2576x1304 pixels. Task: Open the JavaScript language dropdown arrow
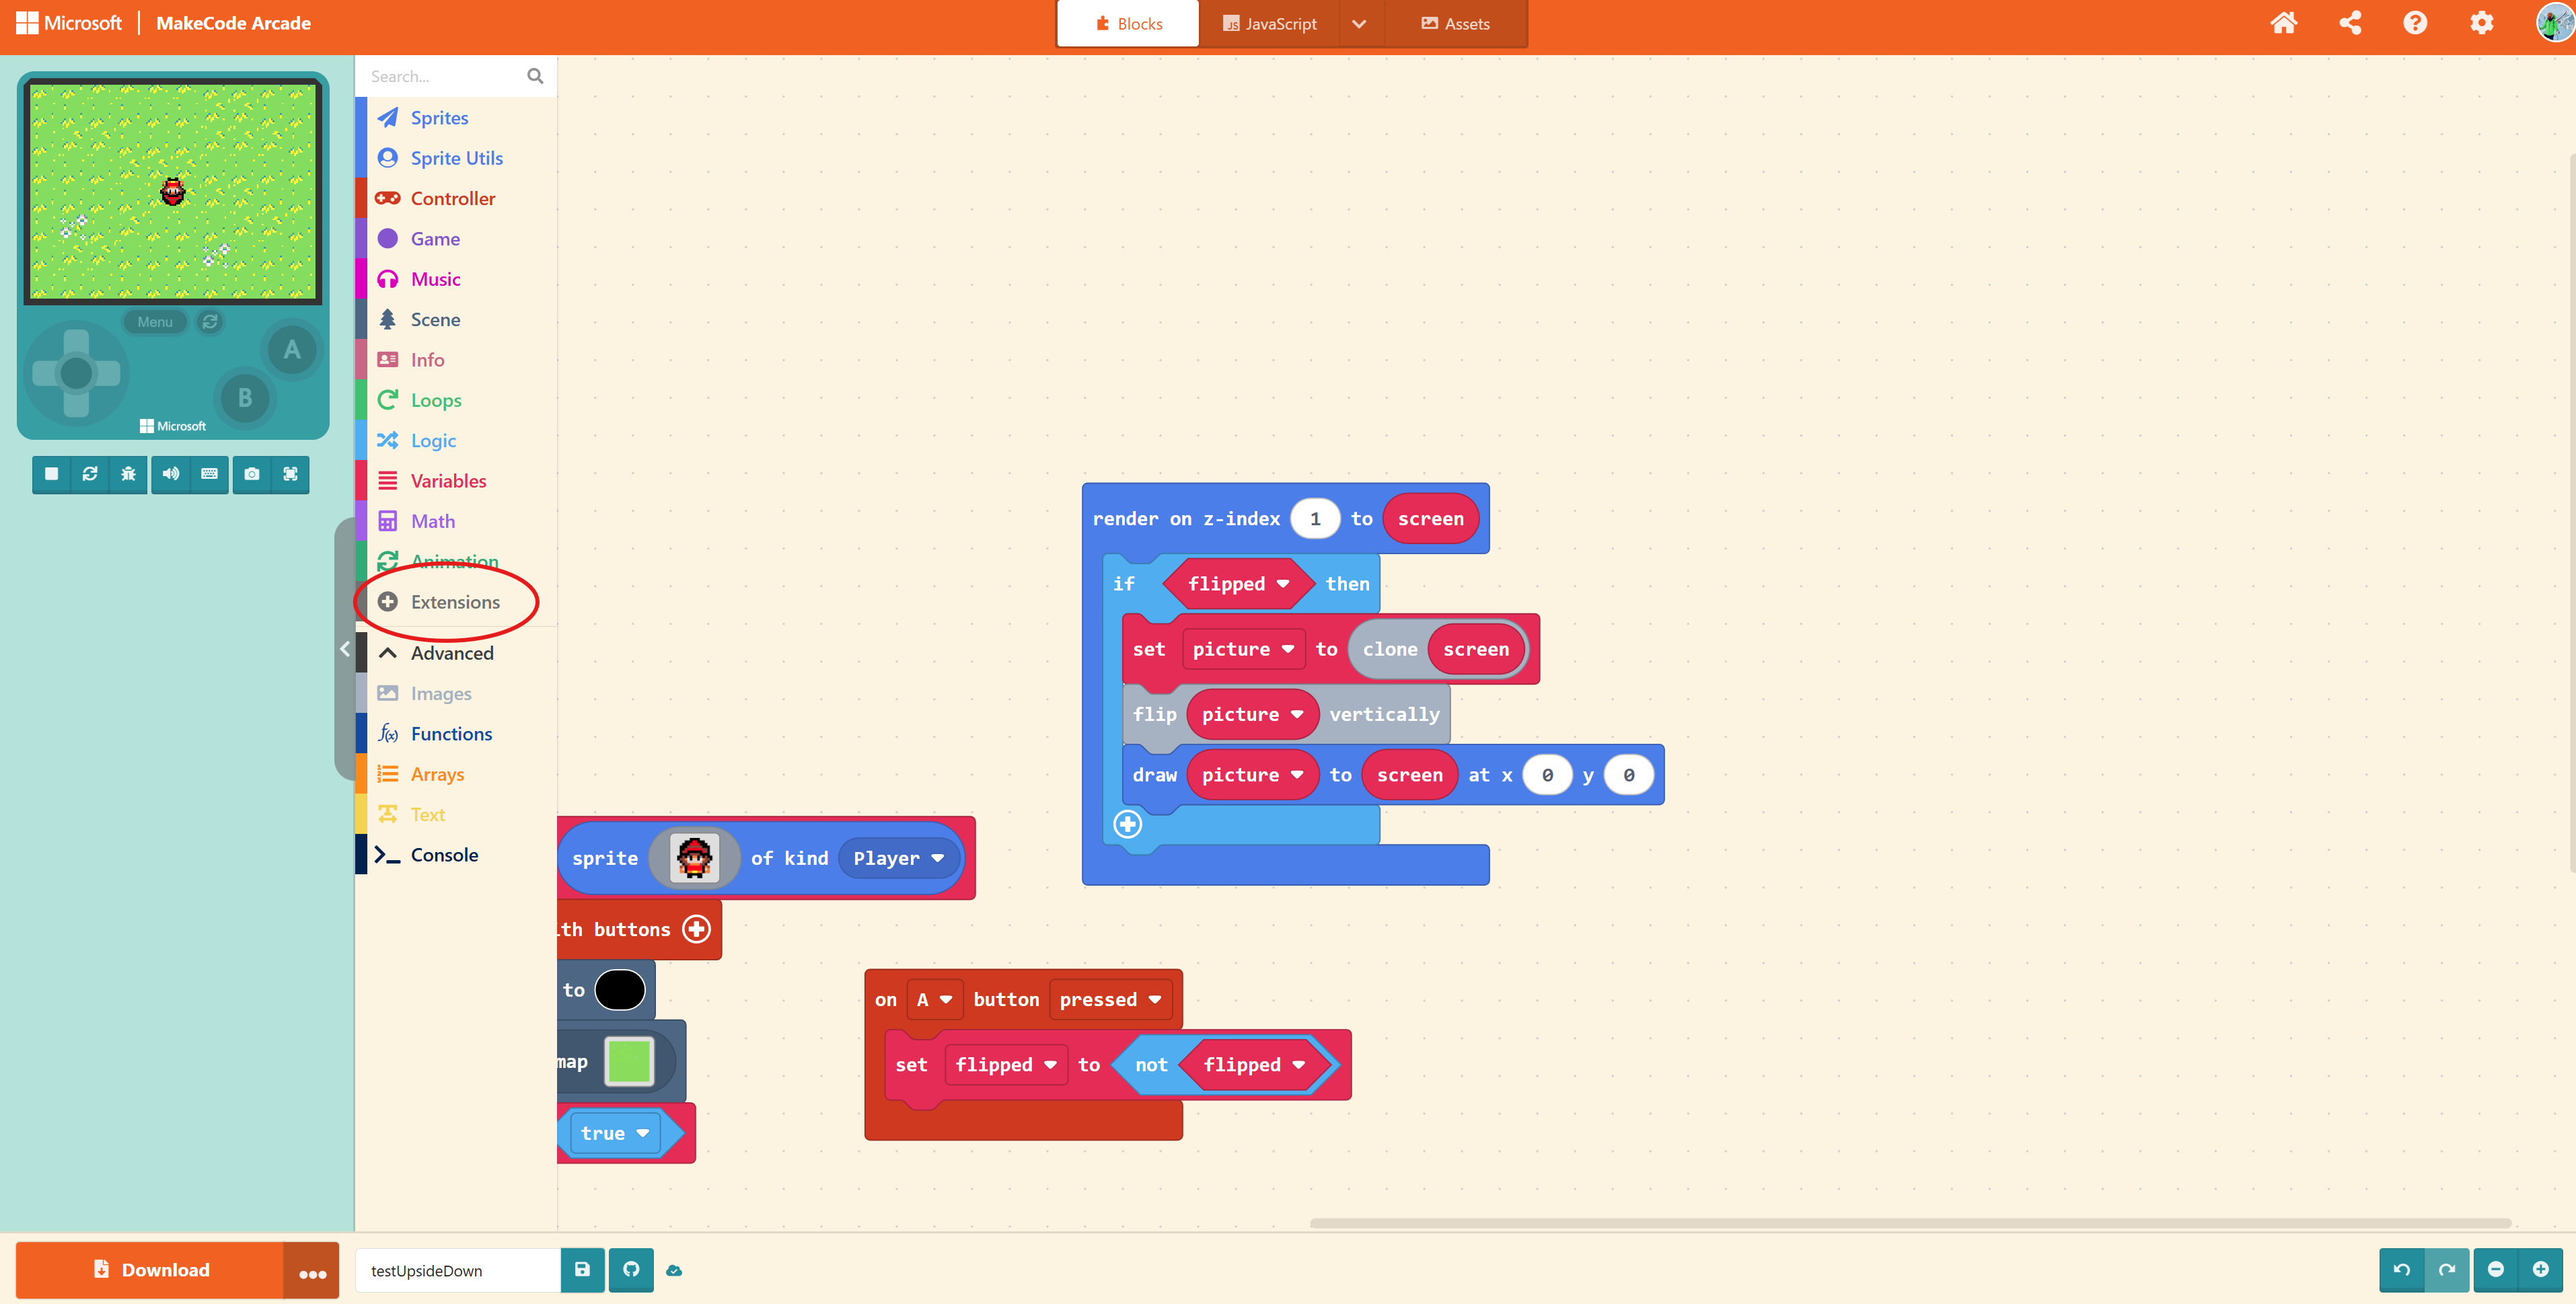(1359, 24)
